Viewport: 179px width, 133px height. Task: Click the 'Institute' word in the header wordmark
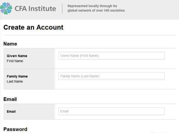tap(42, 9)
